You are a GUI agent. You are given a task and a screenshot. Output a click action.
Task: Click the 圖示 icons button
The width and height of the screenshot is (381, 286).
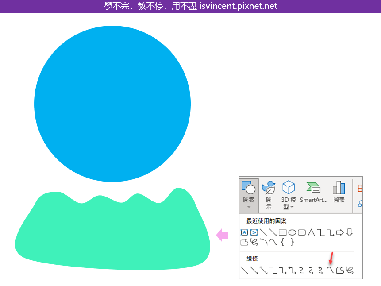269,195
